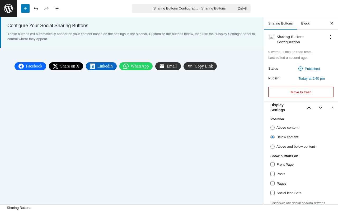Enable buttons on Front Page
The image size is (338, 211).
[x=273, y=164]
